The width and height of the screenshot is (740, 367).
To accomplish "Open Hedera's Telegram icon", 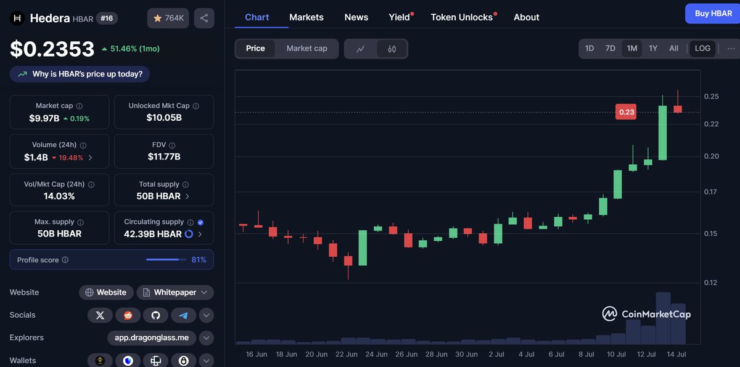I will pos(183,315).
